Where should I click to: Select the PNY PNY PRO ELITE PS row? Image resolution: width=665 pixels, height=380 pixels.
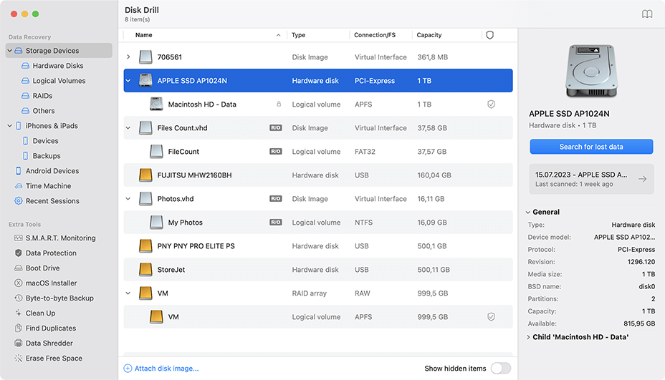click(318, 246)
